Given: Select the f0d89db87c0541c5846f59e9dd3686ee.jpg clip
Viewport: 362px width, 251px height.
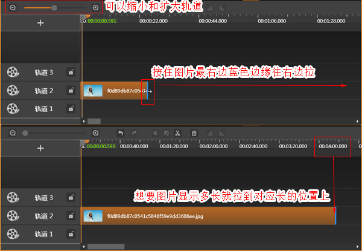Looking at the screenshot, I should (208, 216).
